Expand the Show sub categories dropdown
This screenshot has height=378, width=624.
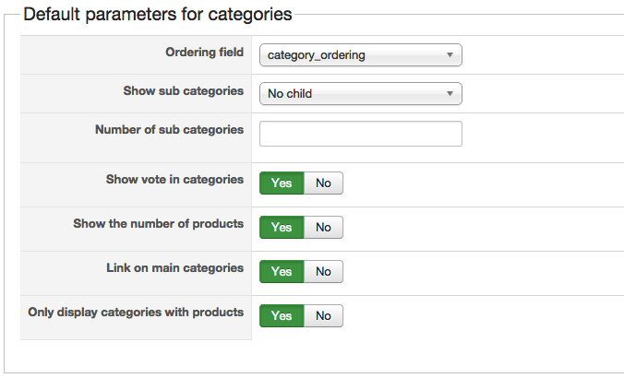click(x=361, y=94)
